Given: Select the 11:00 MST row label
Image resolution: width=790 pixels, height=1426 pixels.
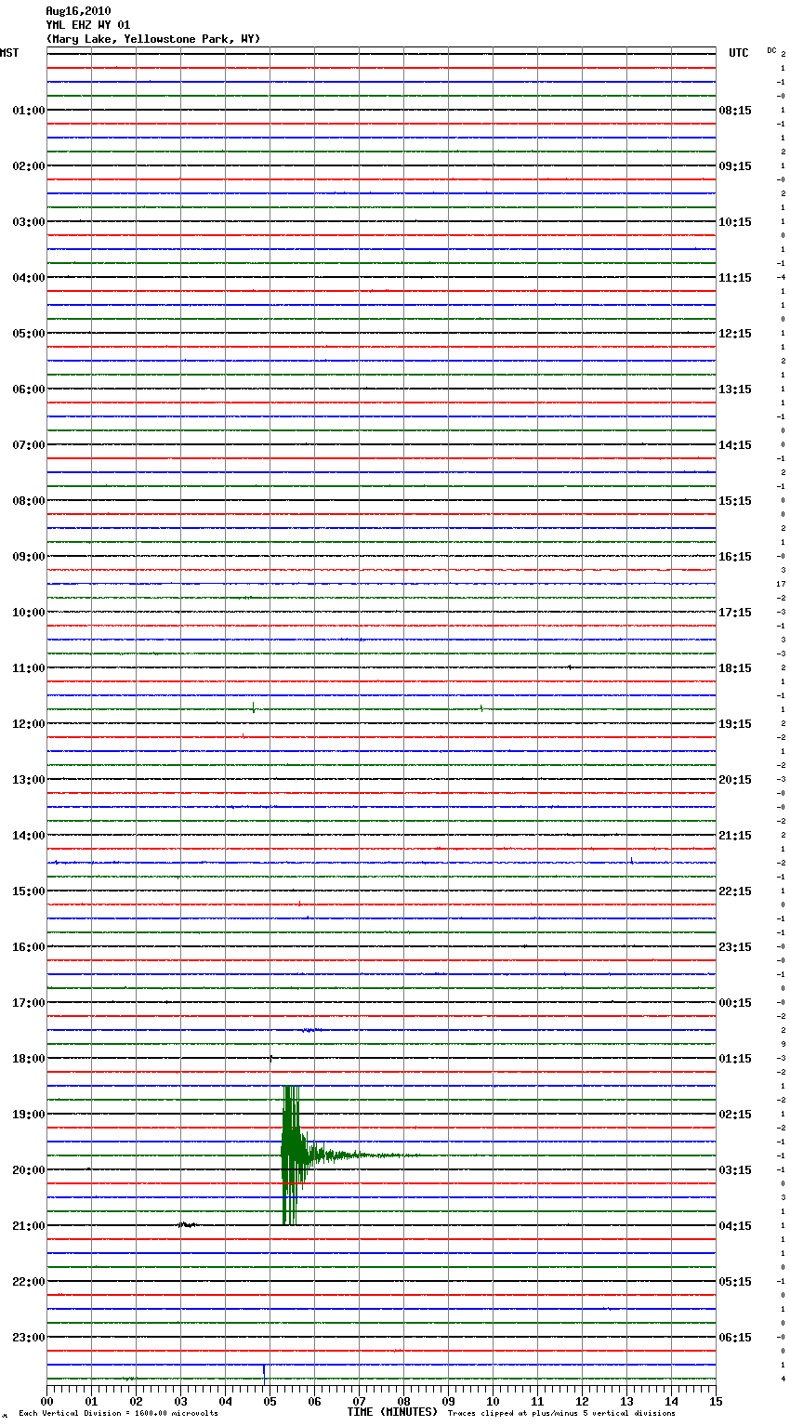Looking at the screenshot, I should [29, 668].
